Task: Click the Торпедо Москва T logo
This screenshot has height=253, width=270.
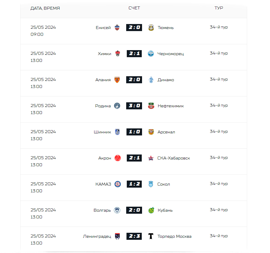Action: 151,236
